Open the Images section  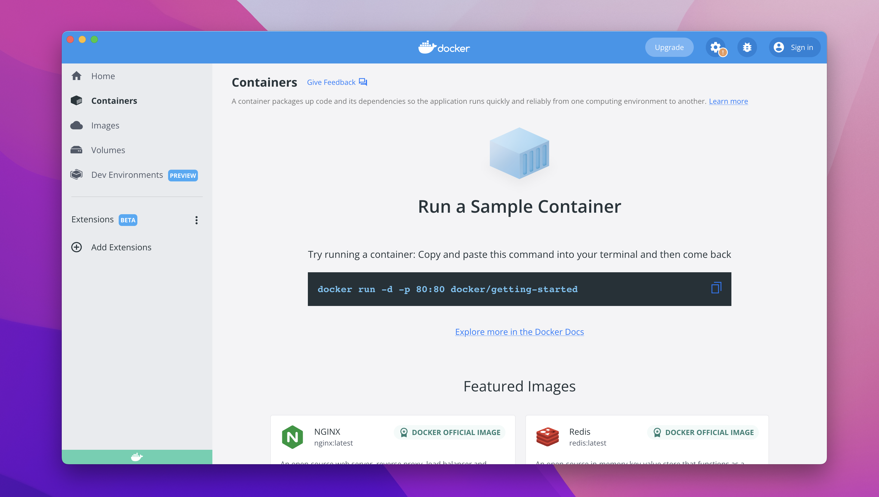pos(105,125)
